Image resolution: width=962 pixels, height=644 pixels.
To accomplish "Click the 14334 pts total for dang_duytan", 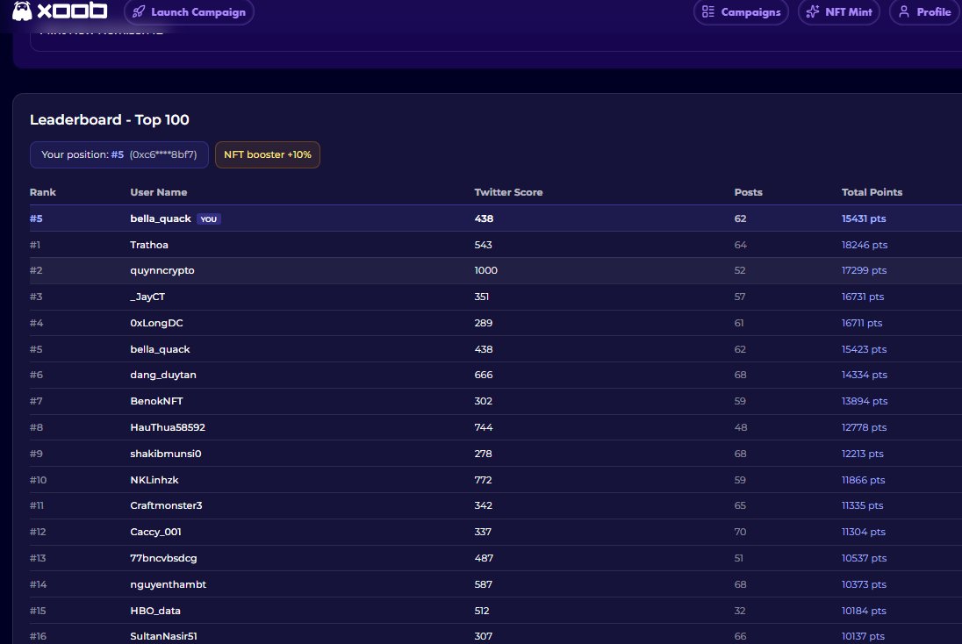I will pyautogui.click(x=865, y=375).
